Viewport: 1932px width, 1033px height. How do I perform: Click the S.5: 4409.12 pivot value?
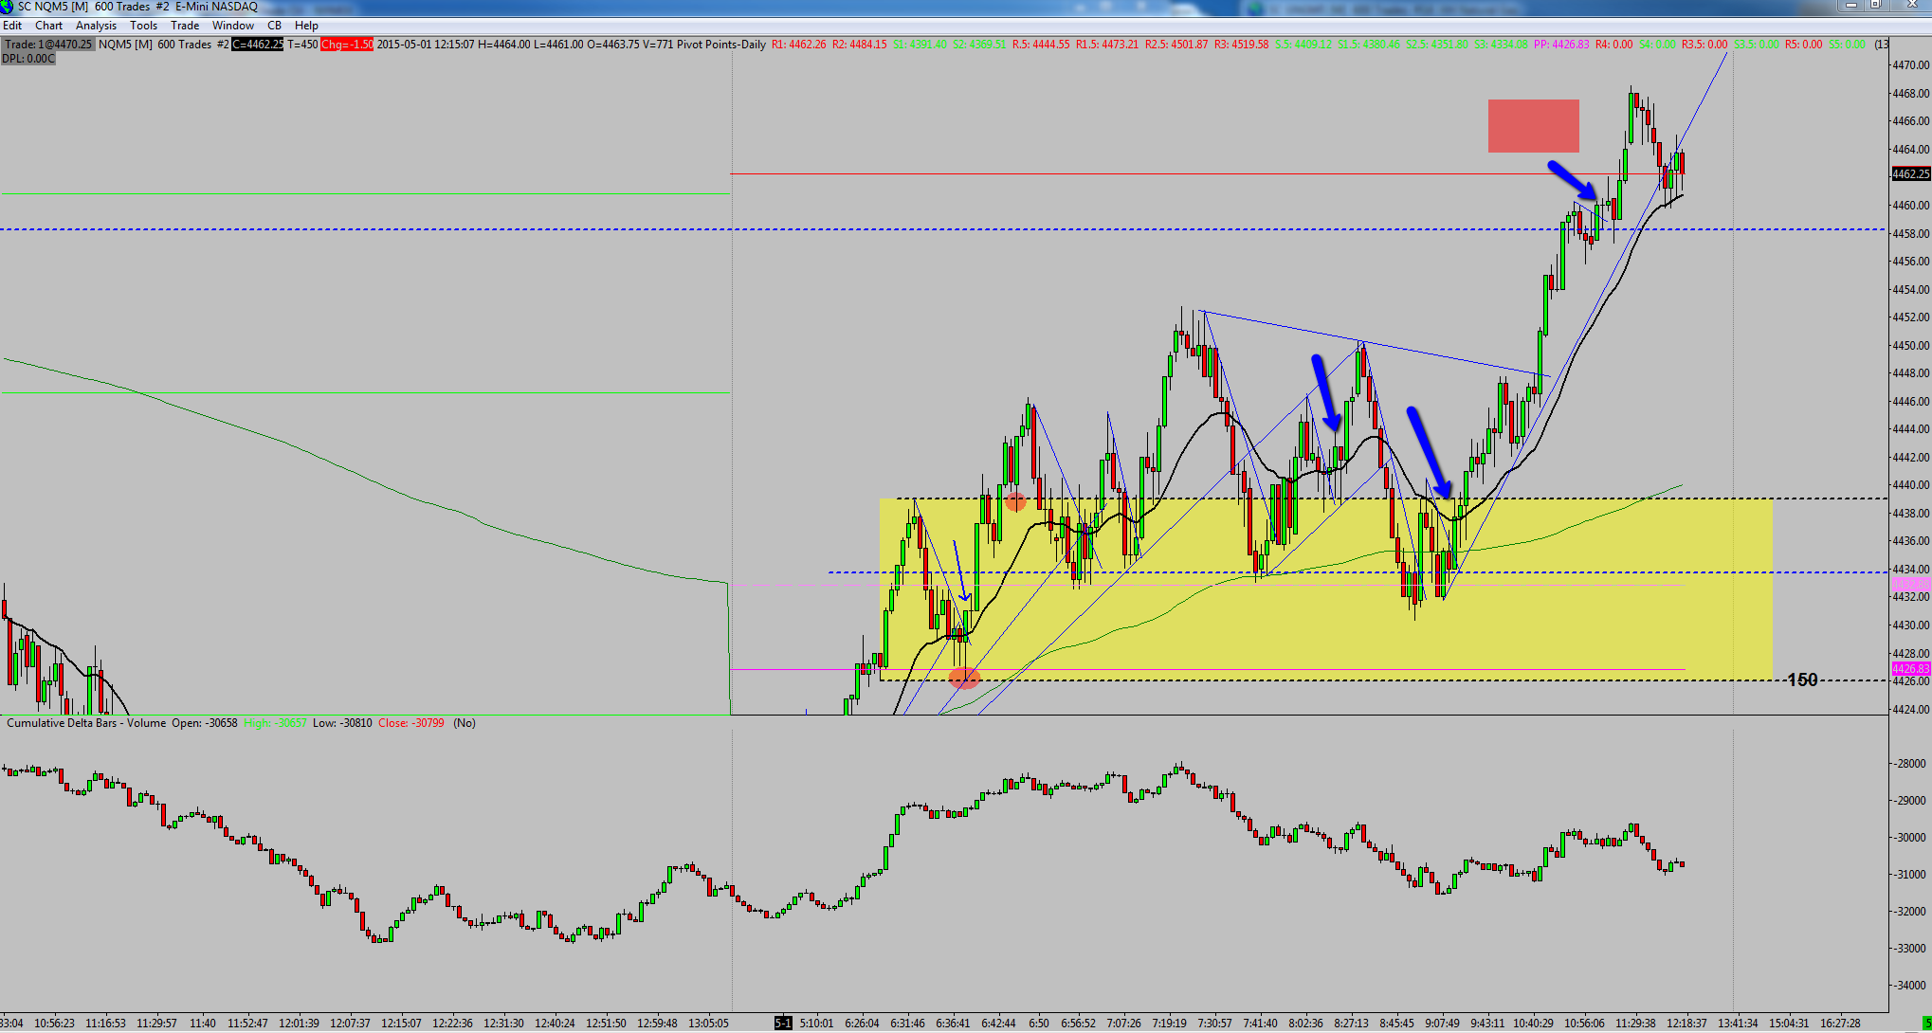(x=1303, y=45)
